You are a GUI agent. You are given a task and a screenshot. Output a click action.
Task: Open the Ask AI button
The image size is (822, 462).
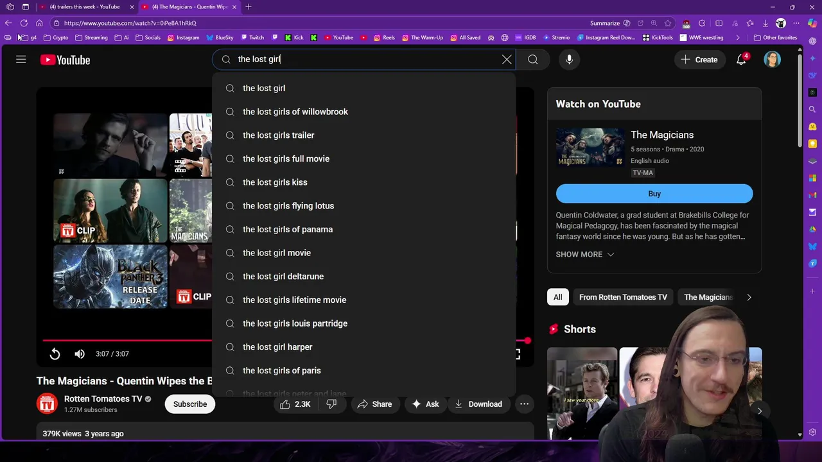(425, 404)
